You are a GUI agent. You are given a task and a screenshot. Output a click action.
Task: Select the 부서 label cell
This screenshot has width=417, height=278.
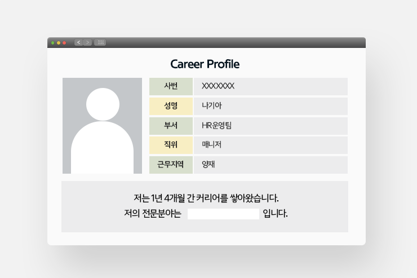(171, 126)
